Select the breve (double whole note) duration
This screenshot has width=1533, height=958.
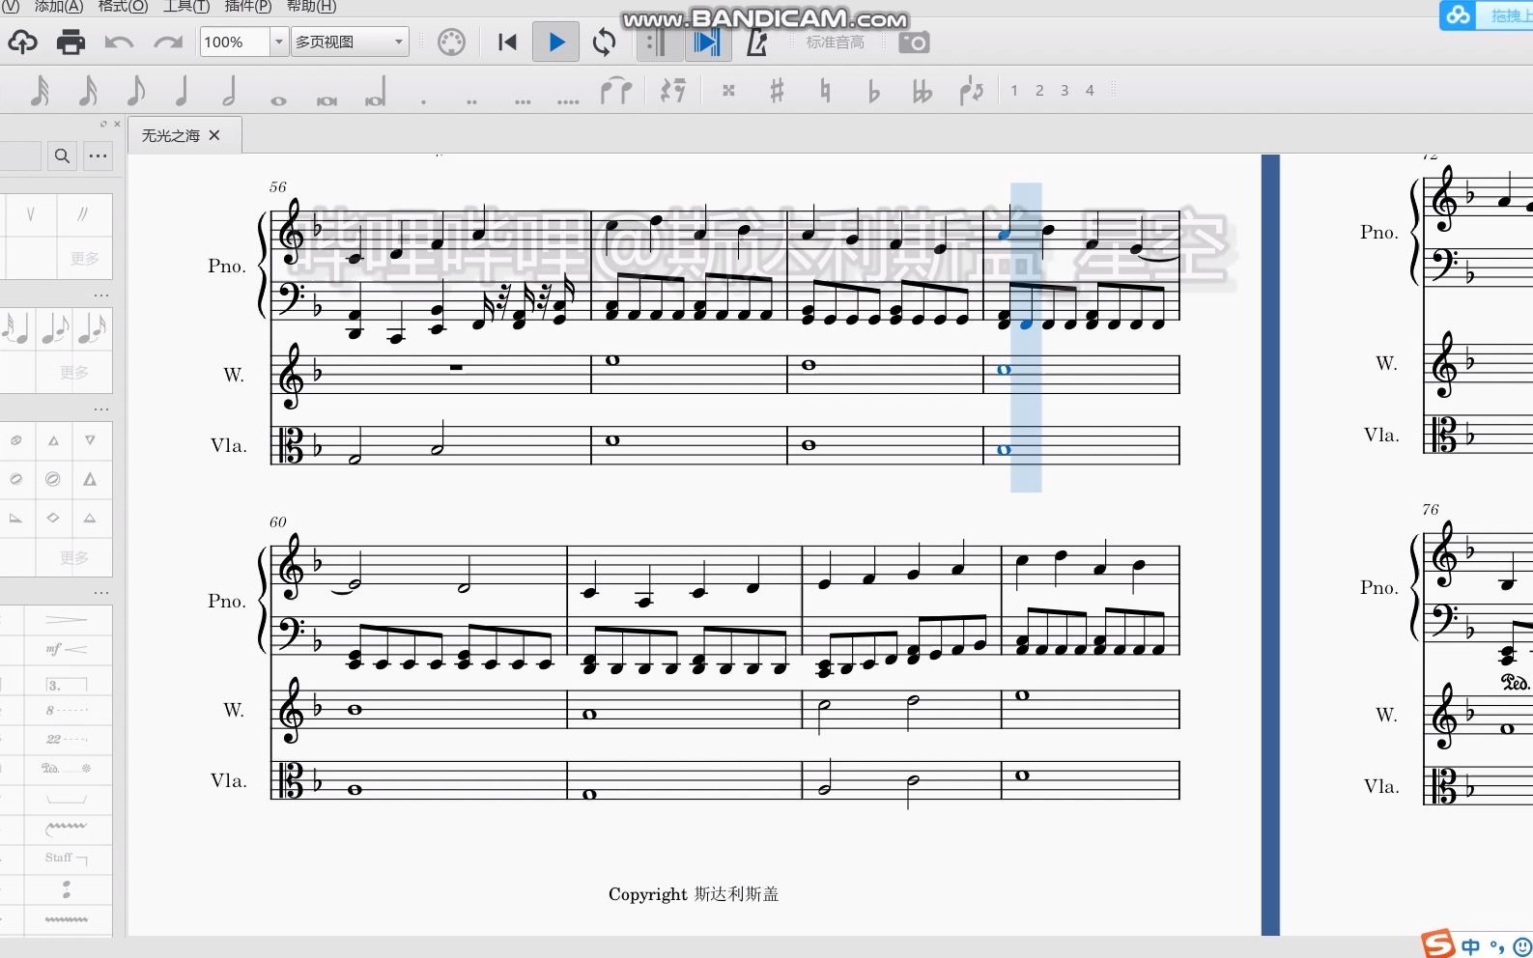tap(326, 100)
